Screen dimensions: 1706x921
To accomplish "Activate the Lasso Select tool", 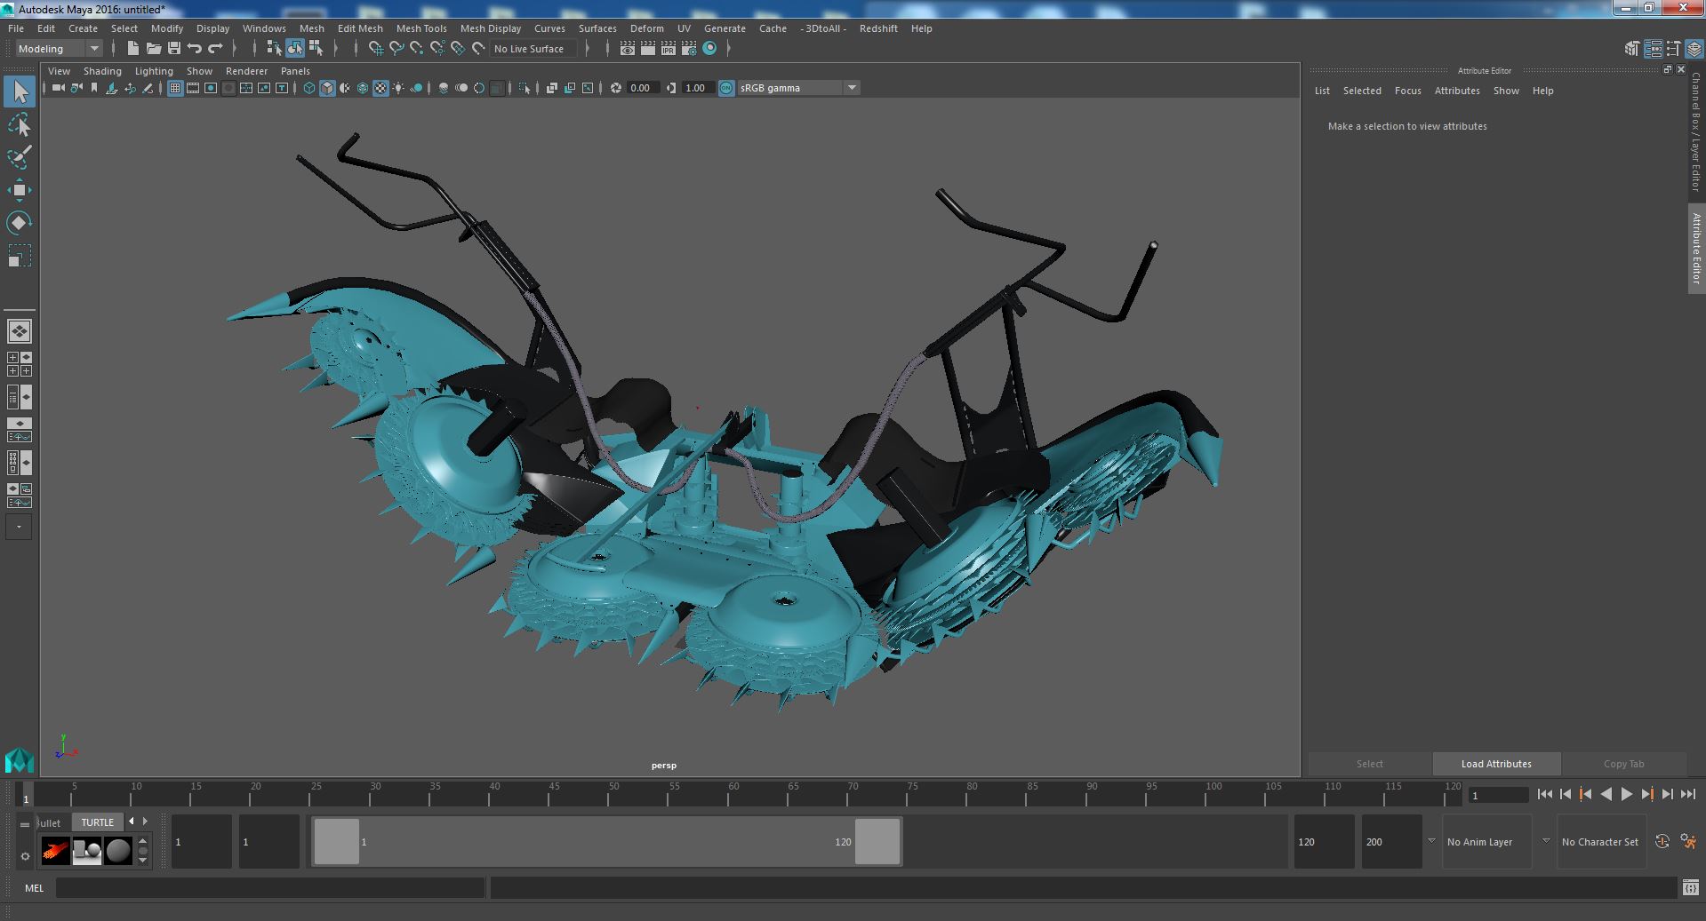I will point(19,124).
